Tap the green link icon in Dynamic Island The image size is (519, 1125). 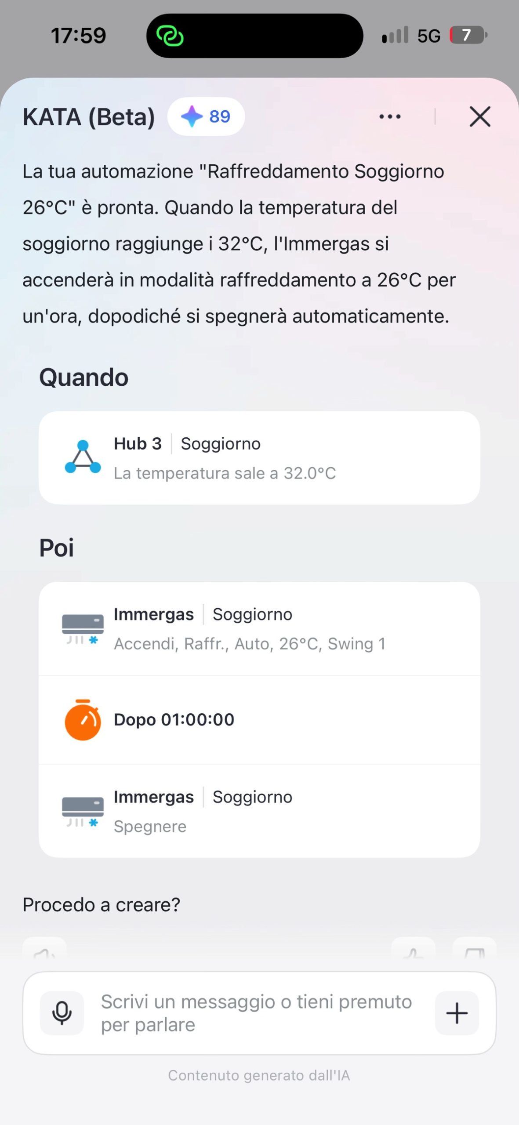pos(170,36)
